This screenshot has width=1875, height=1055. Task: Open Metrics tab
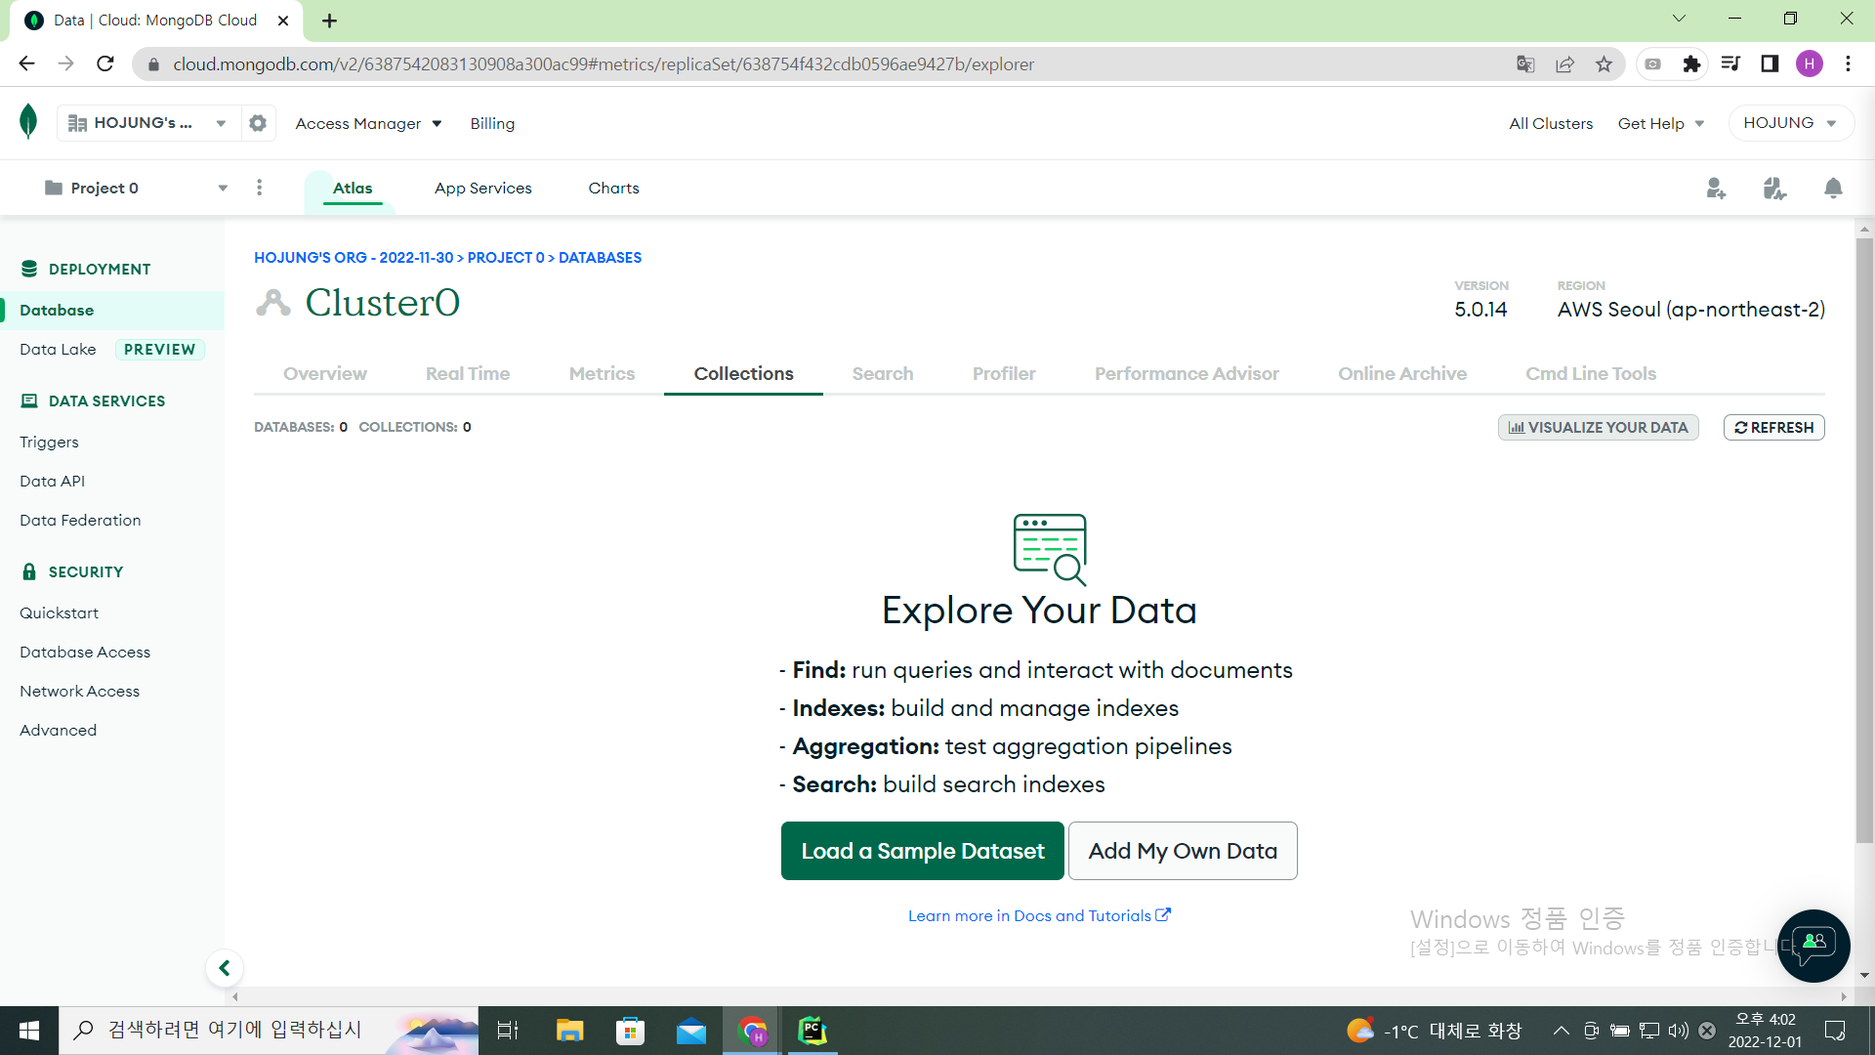(x=602, y=373)
